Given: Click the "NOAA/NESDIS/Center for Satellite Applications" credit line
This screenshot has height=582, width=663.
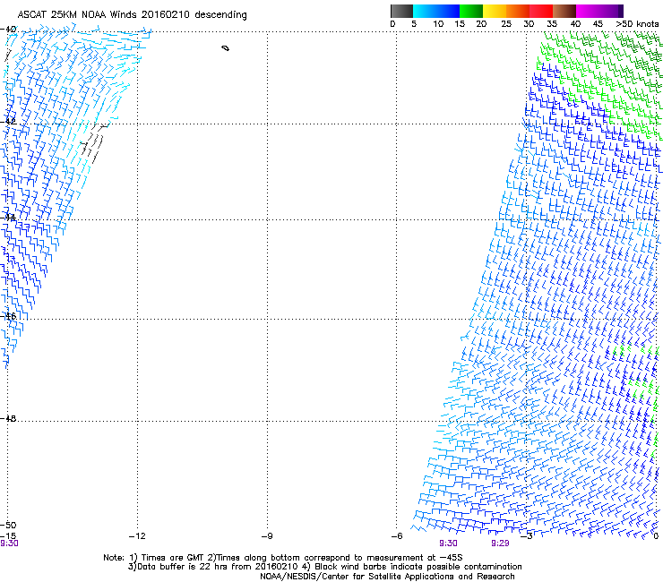Looking at the screenshot, I should (x=387, y=577).
